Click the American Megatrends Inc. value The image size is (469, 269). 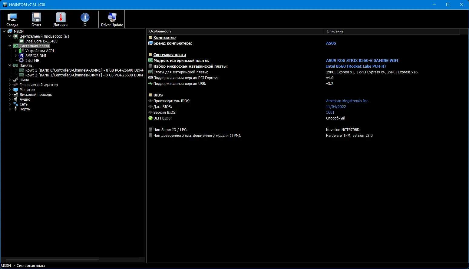point(348,101)
